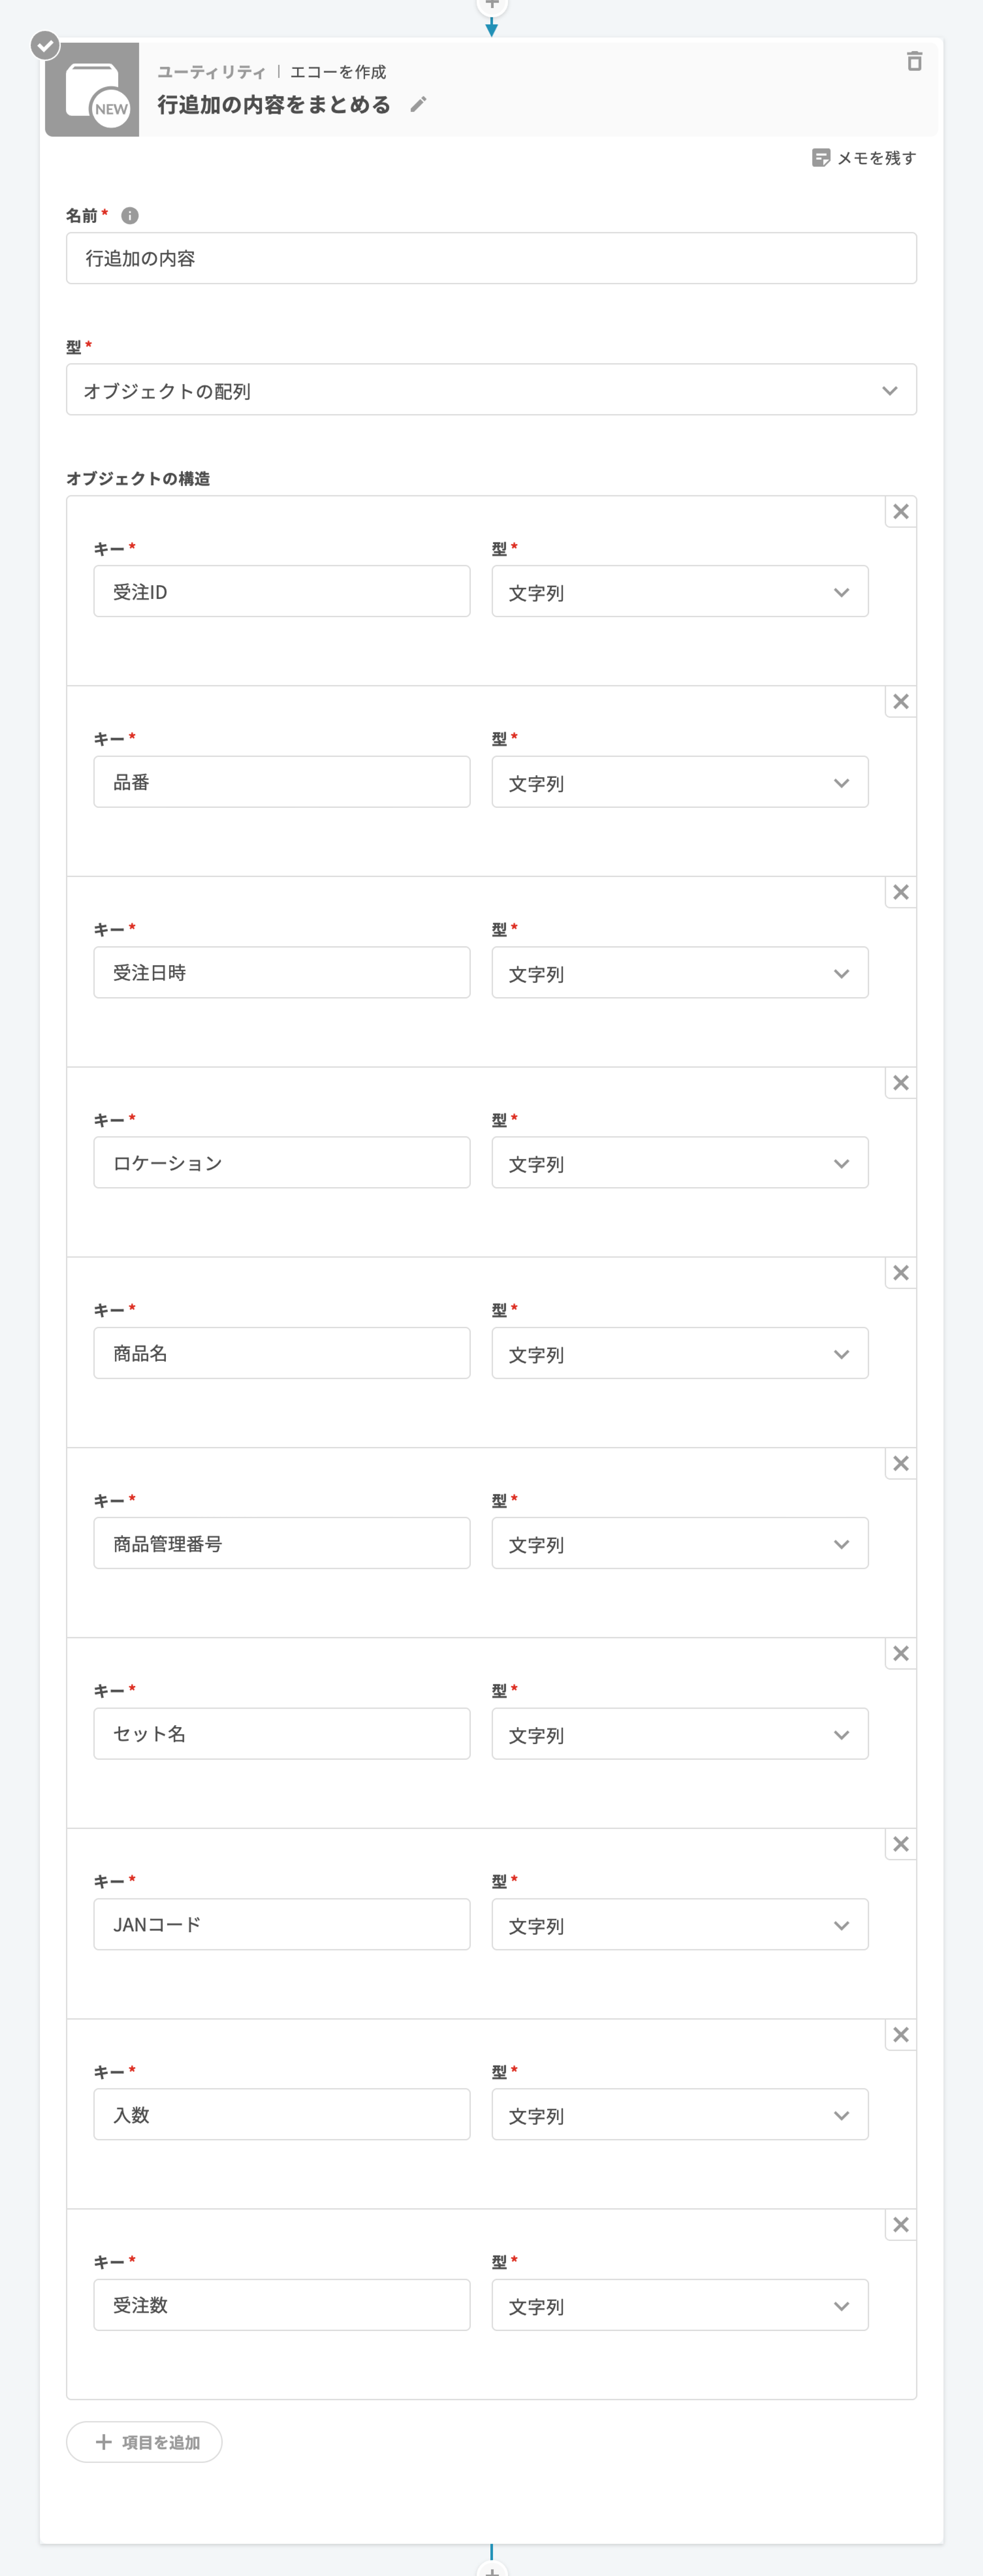Viewport: 983px width, 2576px height.
Task: Remove the ロケーション row with its X
Action: [x=900, y=1083]
